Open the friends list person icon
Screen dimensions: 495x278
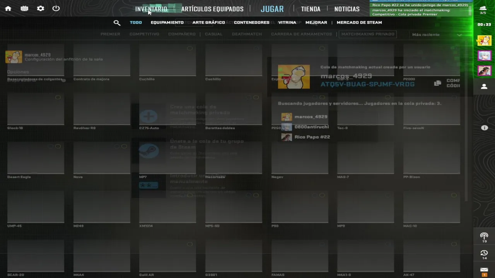pyautogui.click(x=484, y=86)
